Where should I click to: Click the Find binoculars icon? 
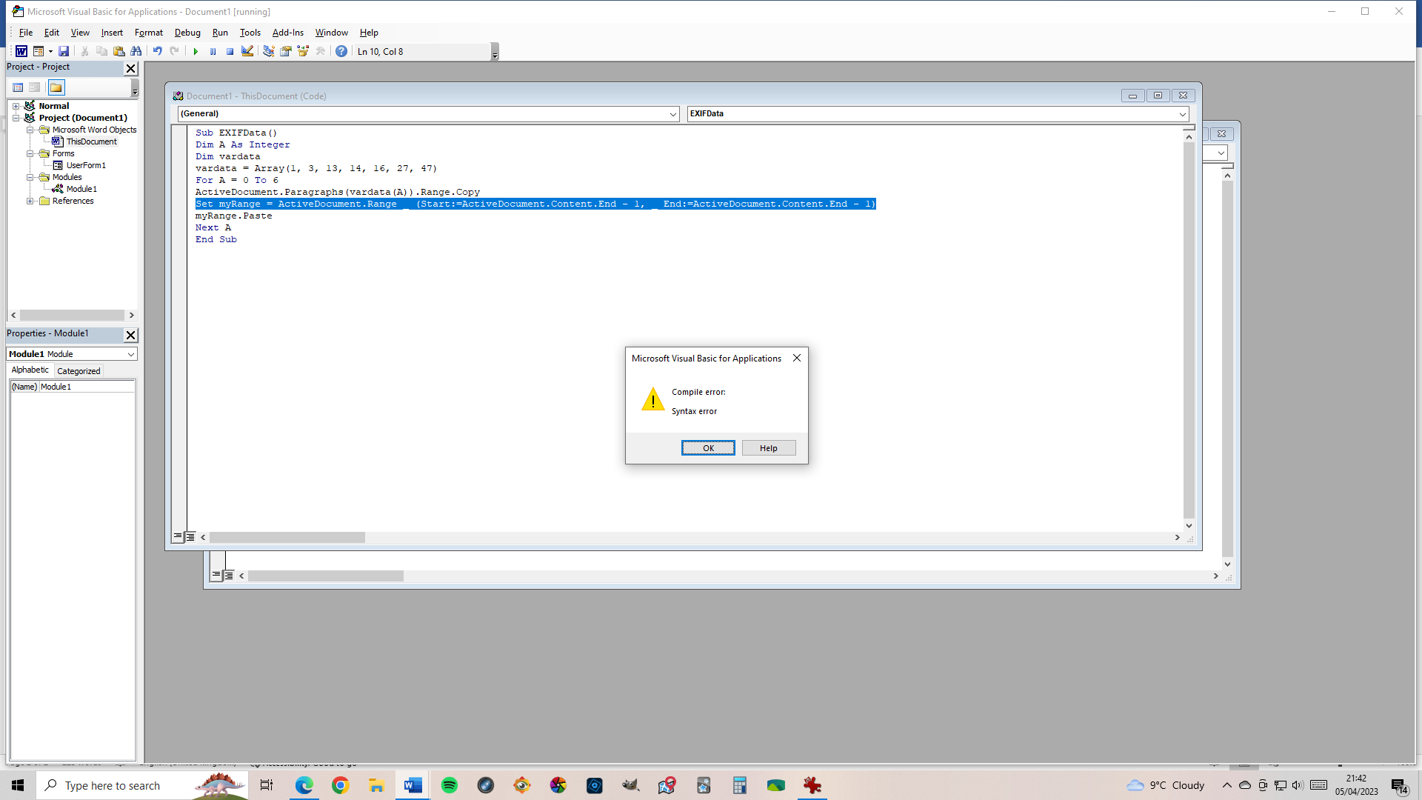tap(136, 51)
